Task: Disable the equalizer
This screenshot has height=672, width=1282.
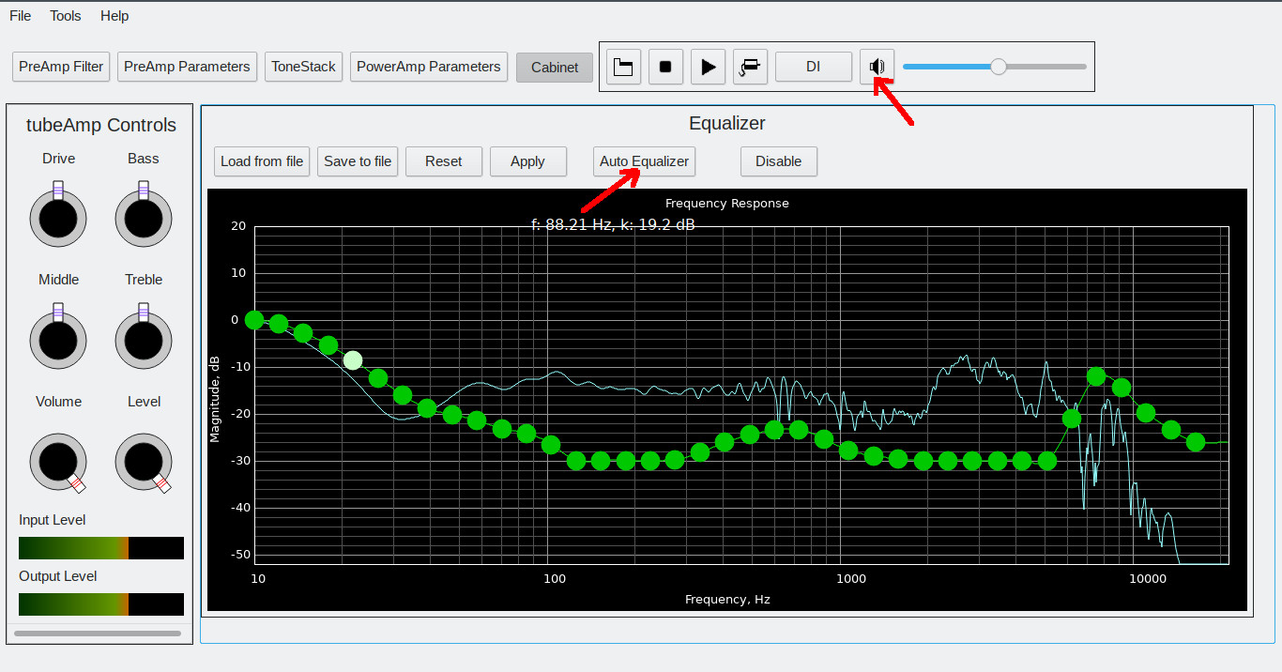Action: [779, 161]
